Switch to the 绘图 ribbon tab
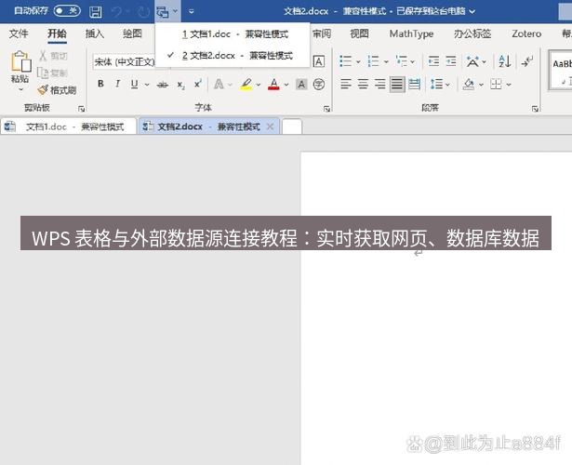Screen dimensions: 572x465 [x=132, y=33]
